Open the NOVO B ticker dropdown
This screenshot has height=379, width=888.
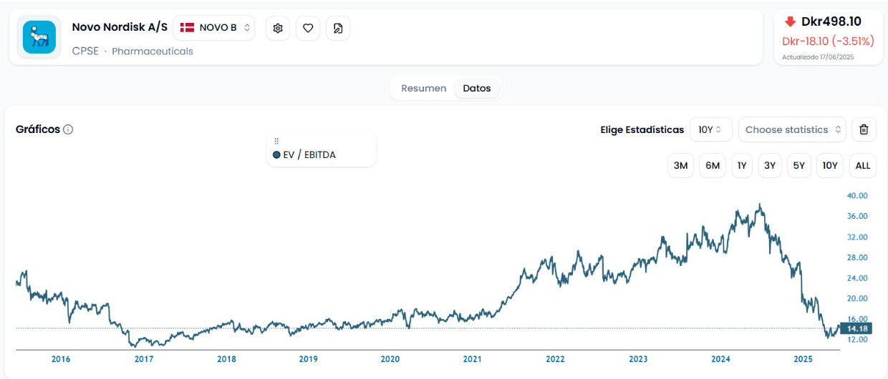click(214, 28)
